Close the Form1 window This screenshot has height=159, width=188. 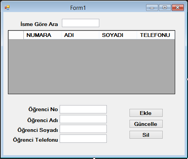(178, 8)
